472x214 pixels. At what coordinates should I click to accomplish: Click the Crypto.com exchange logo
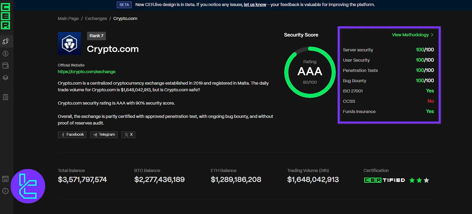69,44
